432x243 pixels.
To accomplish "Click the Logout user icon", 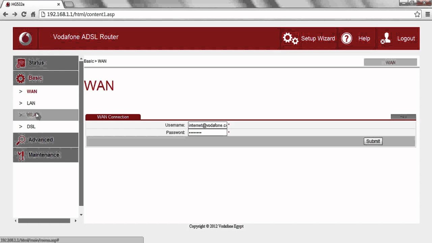I will point(386,38).
